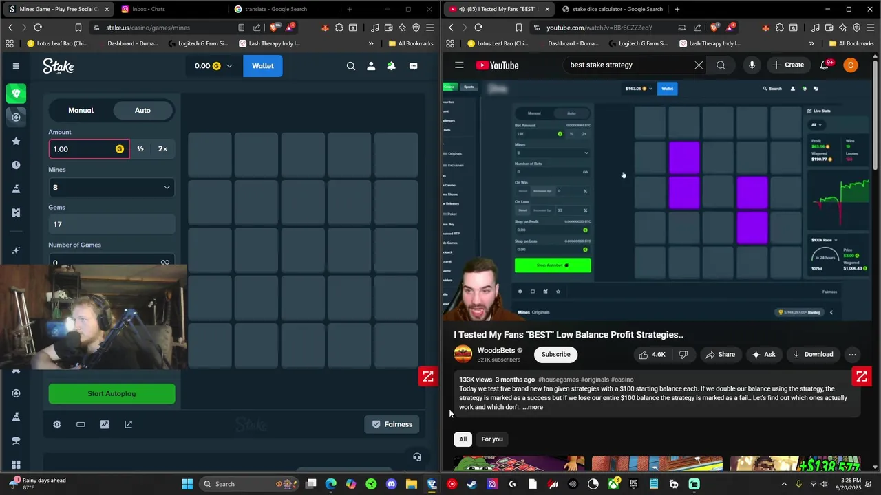Open the Mines Game browser tab
This screenshot has width=881, height=495.
click(x=58, y=9)
